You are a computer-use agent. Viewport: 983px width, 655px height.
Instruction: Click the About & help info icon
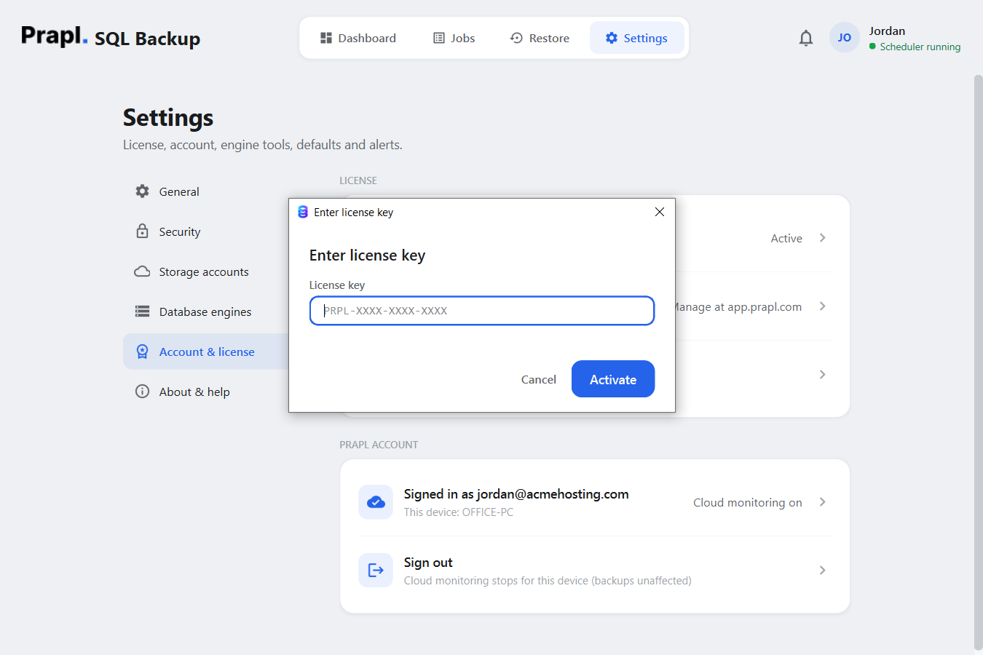142,392
